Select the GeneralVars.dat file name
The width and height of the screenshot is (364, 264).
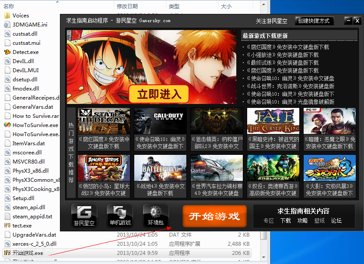33,107
